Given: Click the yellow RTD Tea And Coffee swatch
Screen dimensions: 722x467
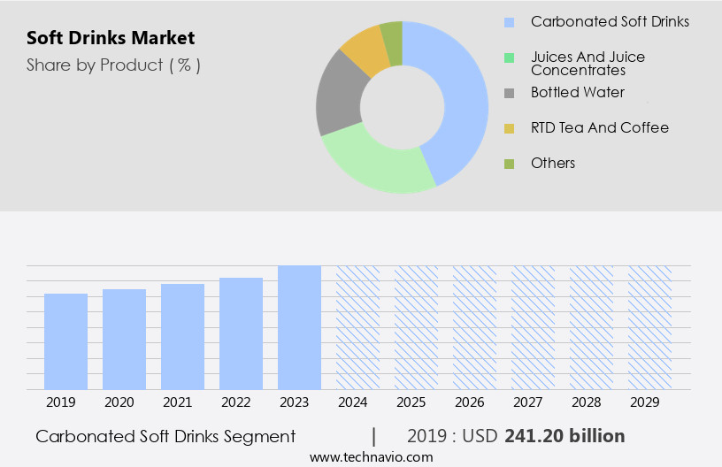Looking at the screenshot, I should tap(509, 128).
